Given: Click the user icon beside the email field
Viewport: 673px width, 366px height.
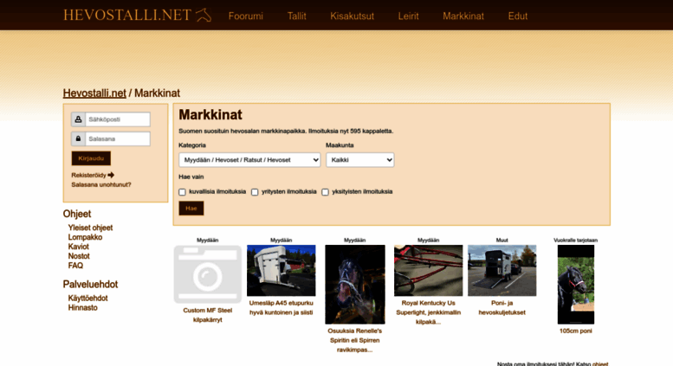Looking at the screenshot, I should pyautogui.click(x=78, y=119).
